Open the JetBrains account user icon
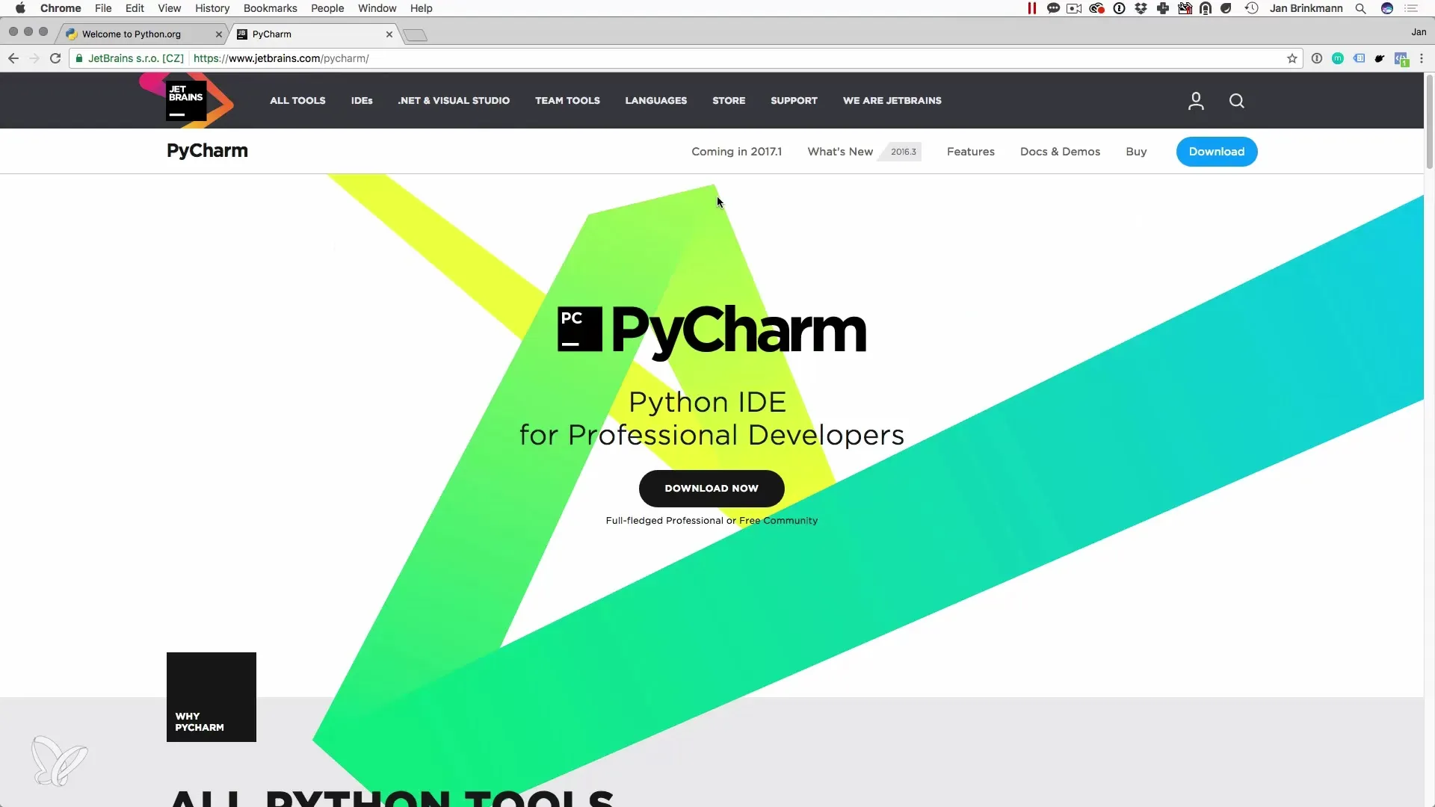Viewport: 1435px width, 807px height. click(x=1196, y=101)
